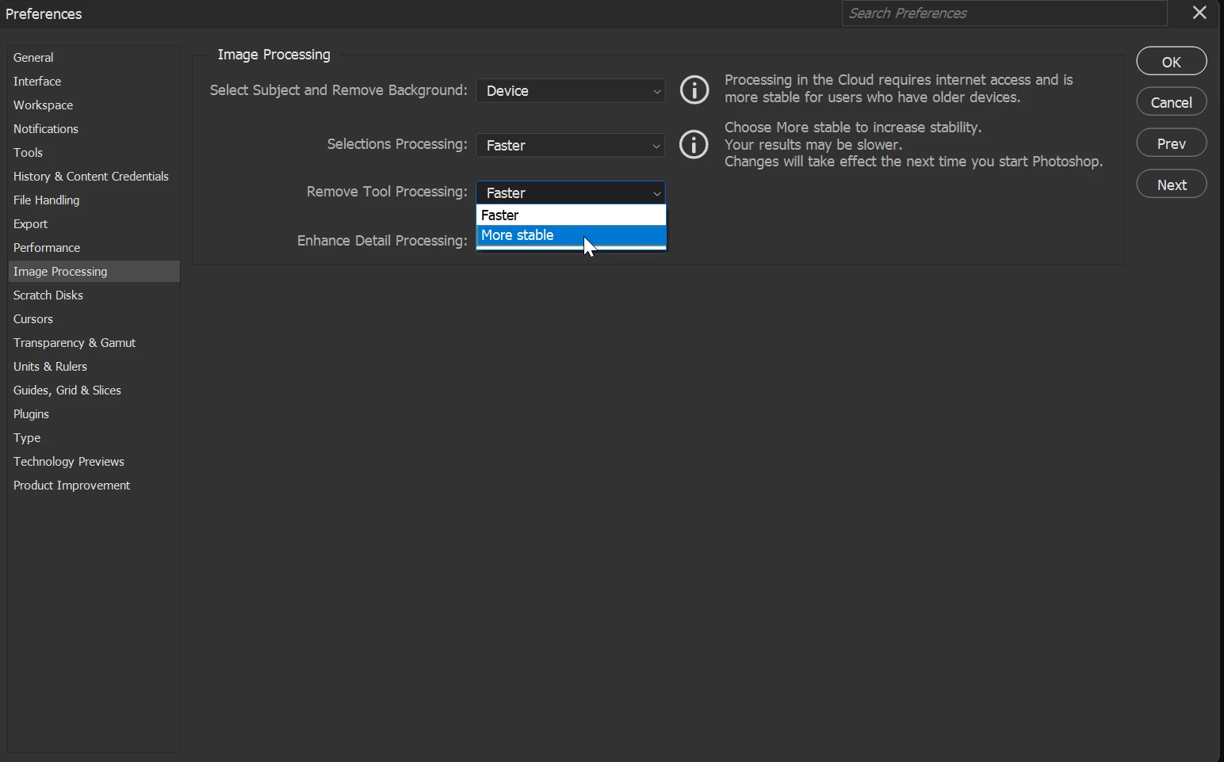Open the Plugins preferences category
The width and height of the screenshot is (1224, 762).
(x=94, y=414)
